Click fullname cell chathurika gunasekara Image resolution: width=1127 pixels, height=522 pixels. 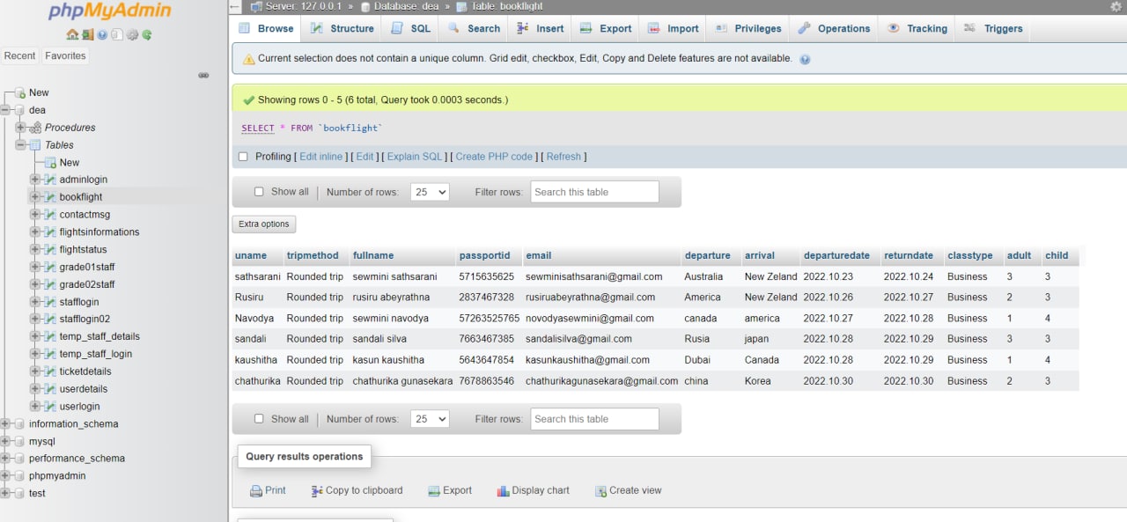point(402,381)
